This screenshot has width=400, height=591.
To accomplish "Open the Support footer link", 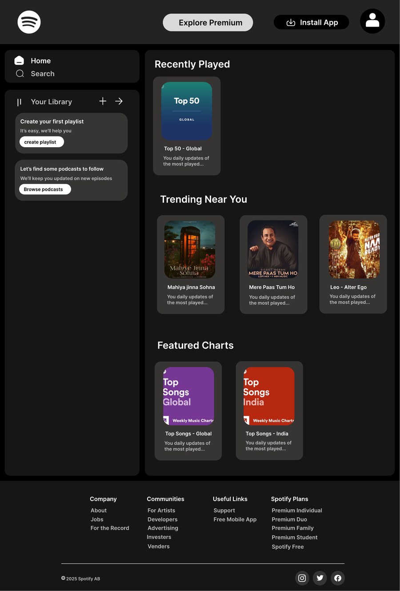I will pyautogui.click(x=224, y=511).
